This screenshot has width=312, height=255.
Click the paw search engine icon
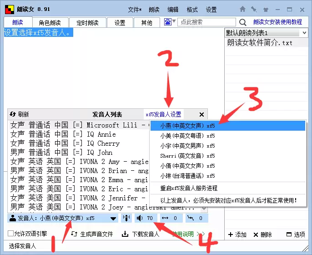[x=167, y=22]
